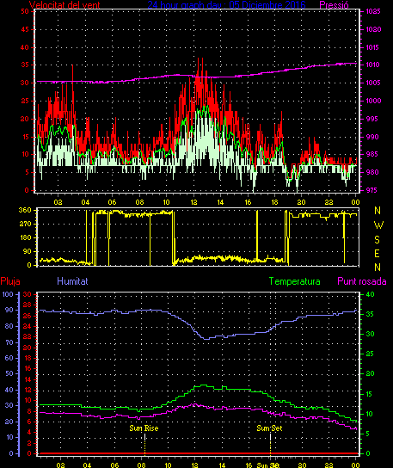
Task: Click the 40 temperature axis value
Action: coord(370,294)
